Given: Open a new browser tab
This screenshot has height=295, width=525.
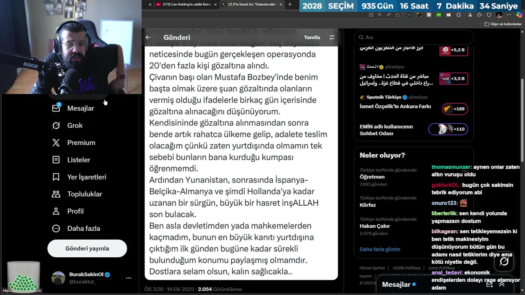Looking at the screenshot, I should (x=290, y=5).
